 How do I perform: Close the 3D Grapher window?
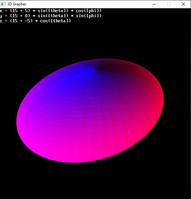[183, 4]
